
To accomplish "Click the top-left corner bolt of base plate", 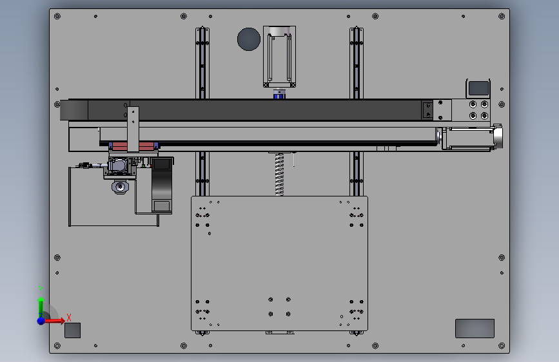I will (57, 16).
